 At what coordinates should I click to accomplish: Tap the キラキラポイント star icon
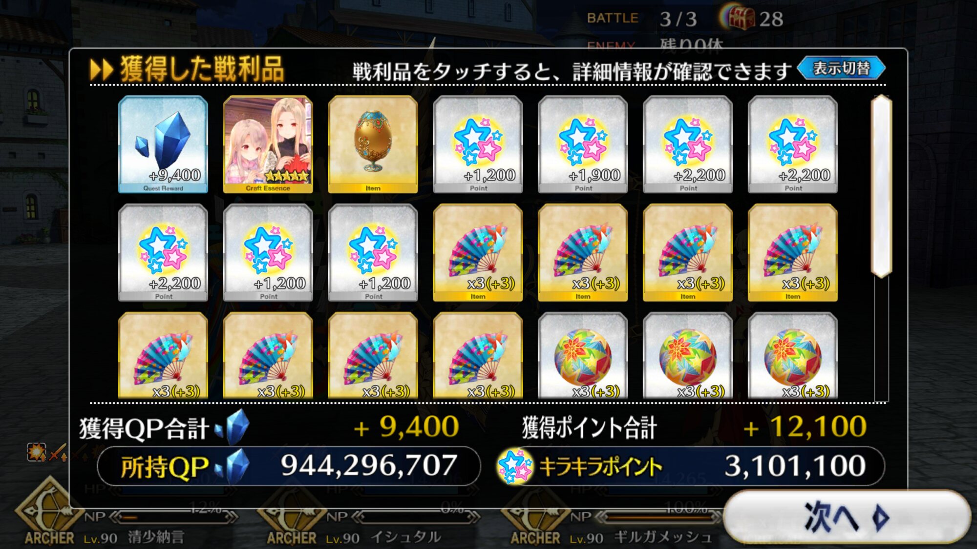[x=514, y=466]
